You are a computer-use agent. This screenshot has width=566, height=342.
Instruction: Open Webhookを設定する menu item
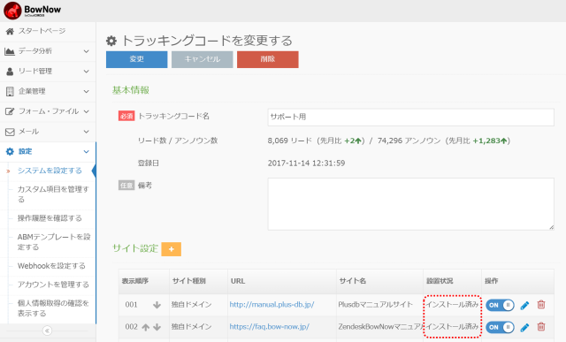click(51, 266)
